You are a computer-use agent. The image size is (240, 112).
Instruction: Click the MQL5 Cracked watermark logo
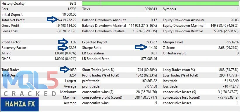click(x=30, y=83)
